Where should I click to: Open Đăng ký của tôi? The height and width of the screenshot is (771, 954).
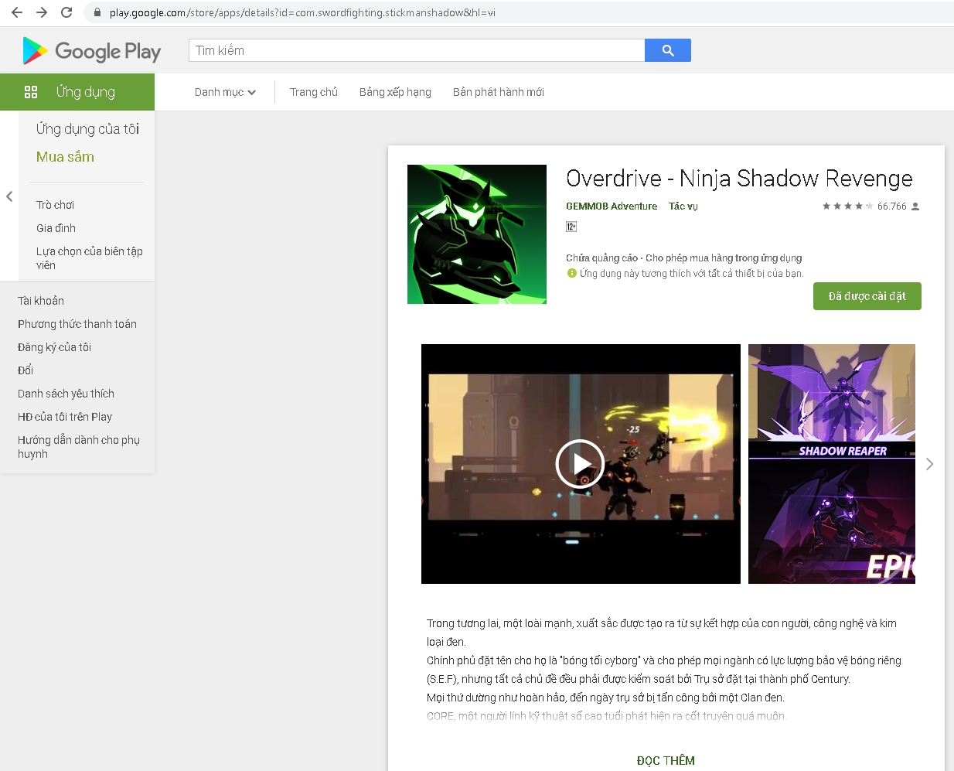tap(54, 347)
